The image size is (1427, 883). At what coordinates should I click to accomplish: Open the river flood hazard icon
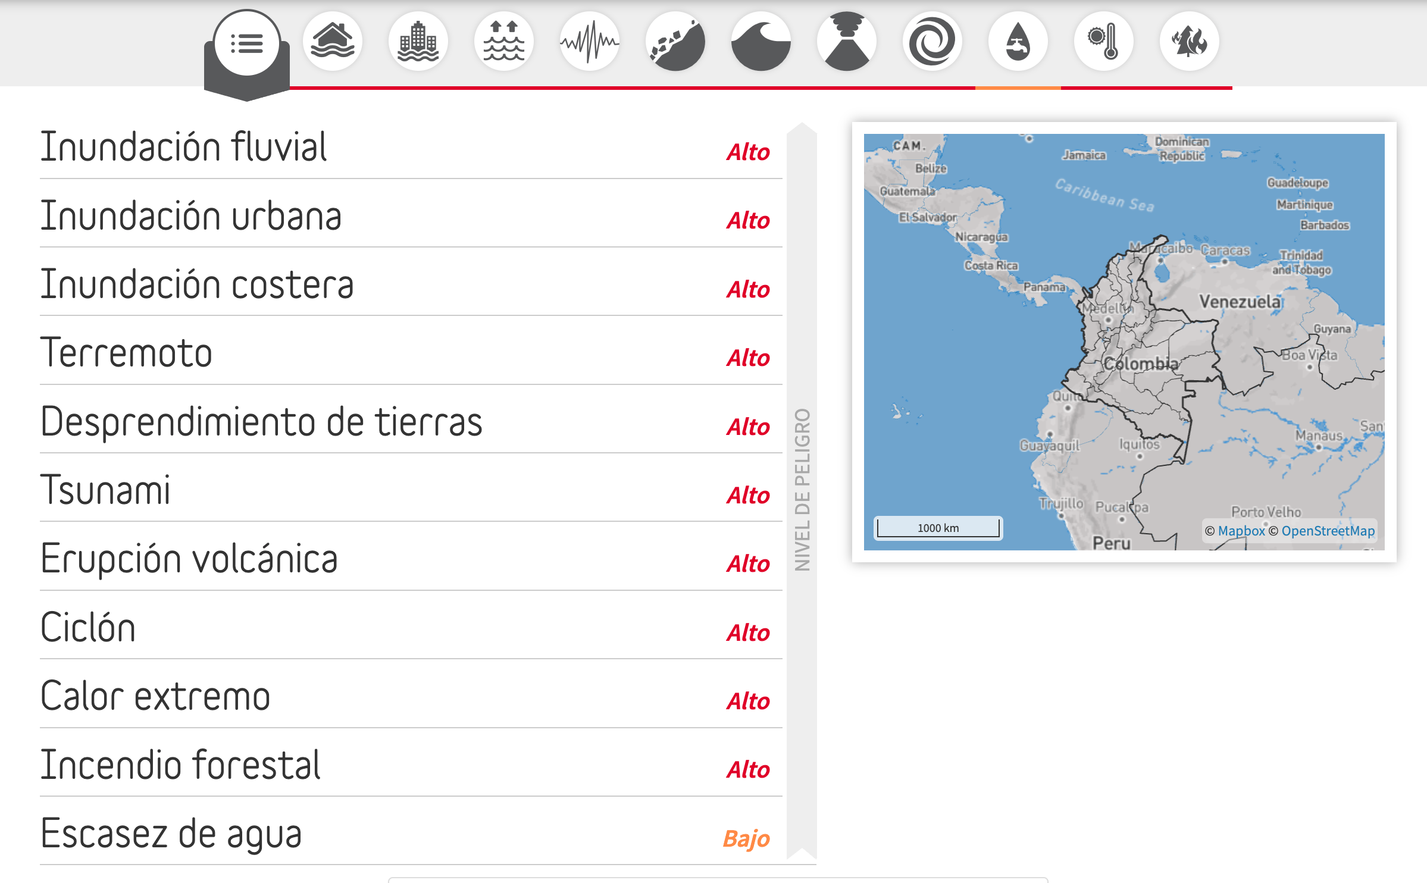(332, 42)
